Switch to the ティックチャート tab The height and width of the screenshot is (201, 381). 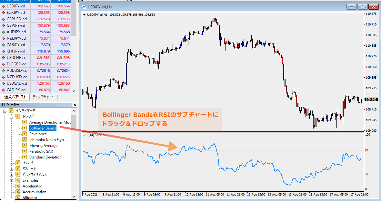[43, 97]
